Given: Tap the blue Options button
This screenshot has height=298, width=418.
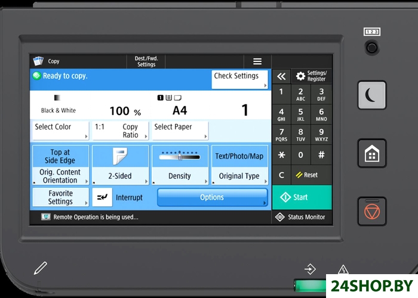Looking at the screenshot, I should 212,197.
